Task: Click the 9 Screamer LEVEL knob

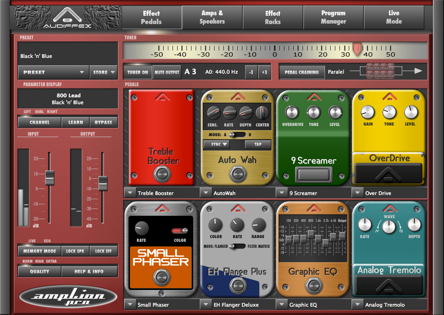Action: [335, 112]
